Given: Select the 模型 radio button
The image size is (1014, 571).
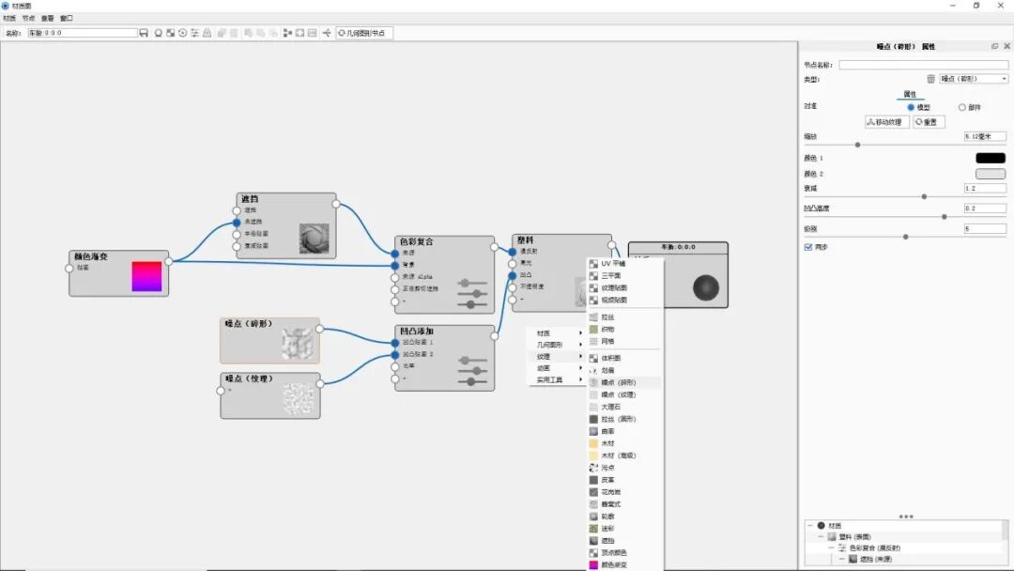Looking at the screenshot, I should coord(910,107).
